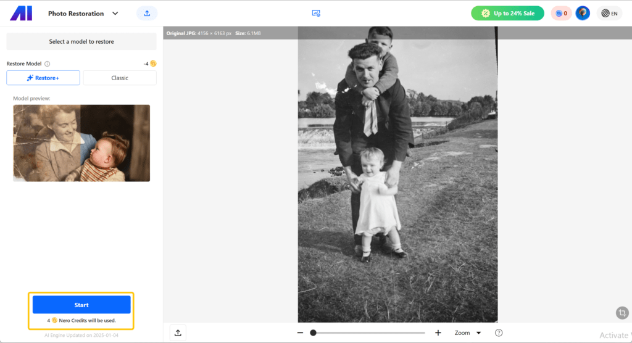Click the info icon next to Restore Model
The width and height of the screenshot is (632, 343).
(x=48, y=64)
